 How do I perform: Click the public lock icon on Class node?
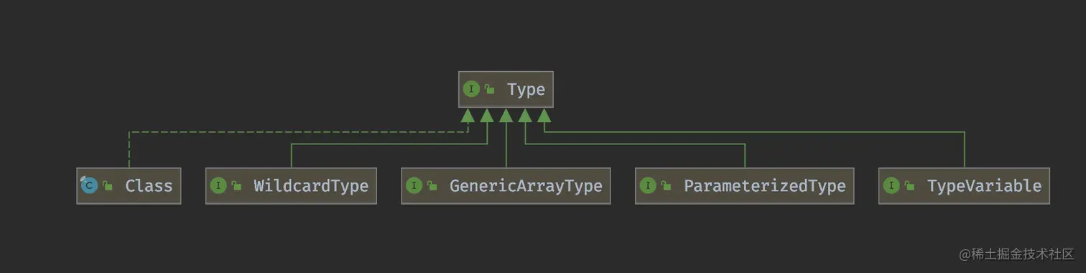pos(108,185)
